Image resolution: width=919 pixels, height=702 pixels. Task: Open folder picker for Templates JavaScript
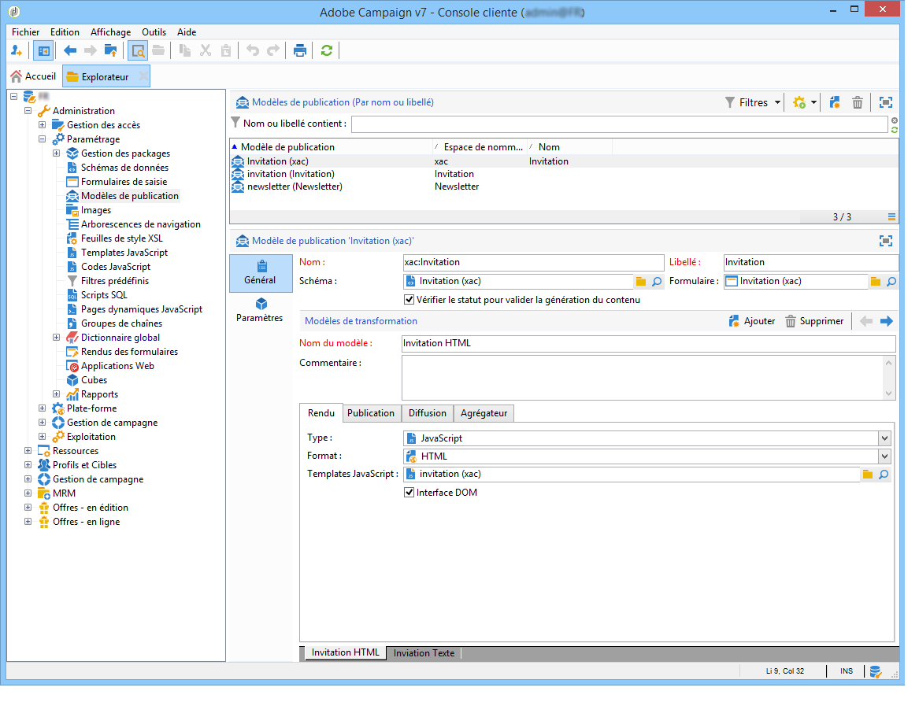pos(868,475)
